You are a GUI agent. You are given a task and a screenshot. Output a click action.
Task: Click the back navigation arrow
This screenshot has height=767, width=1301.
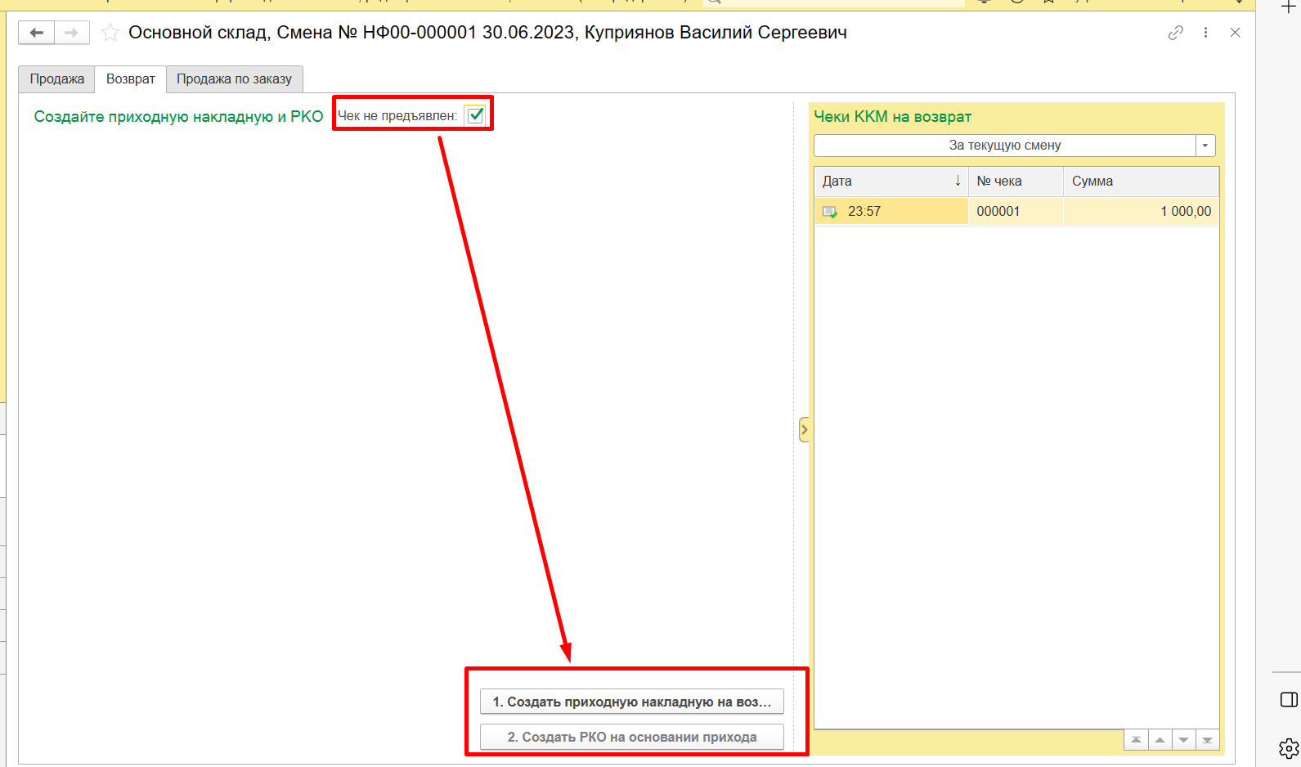point(37,33)
